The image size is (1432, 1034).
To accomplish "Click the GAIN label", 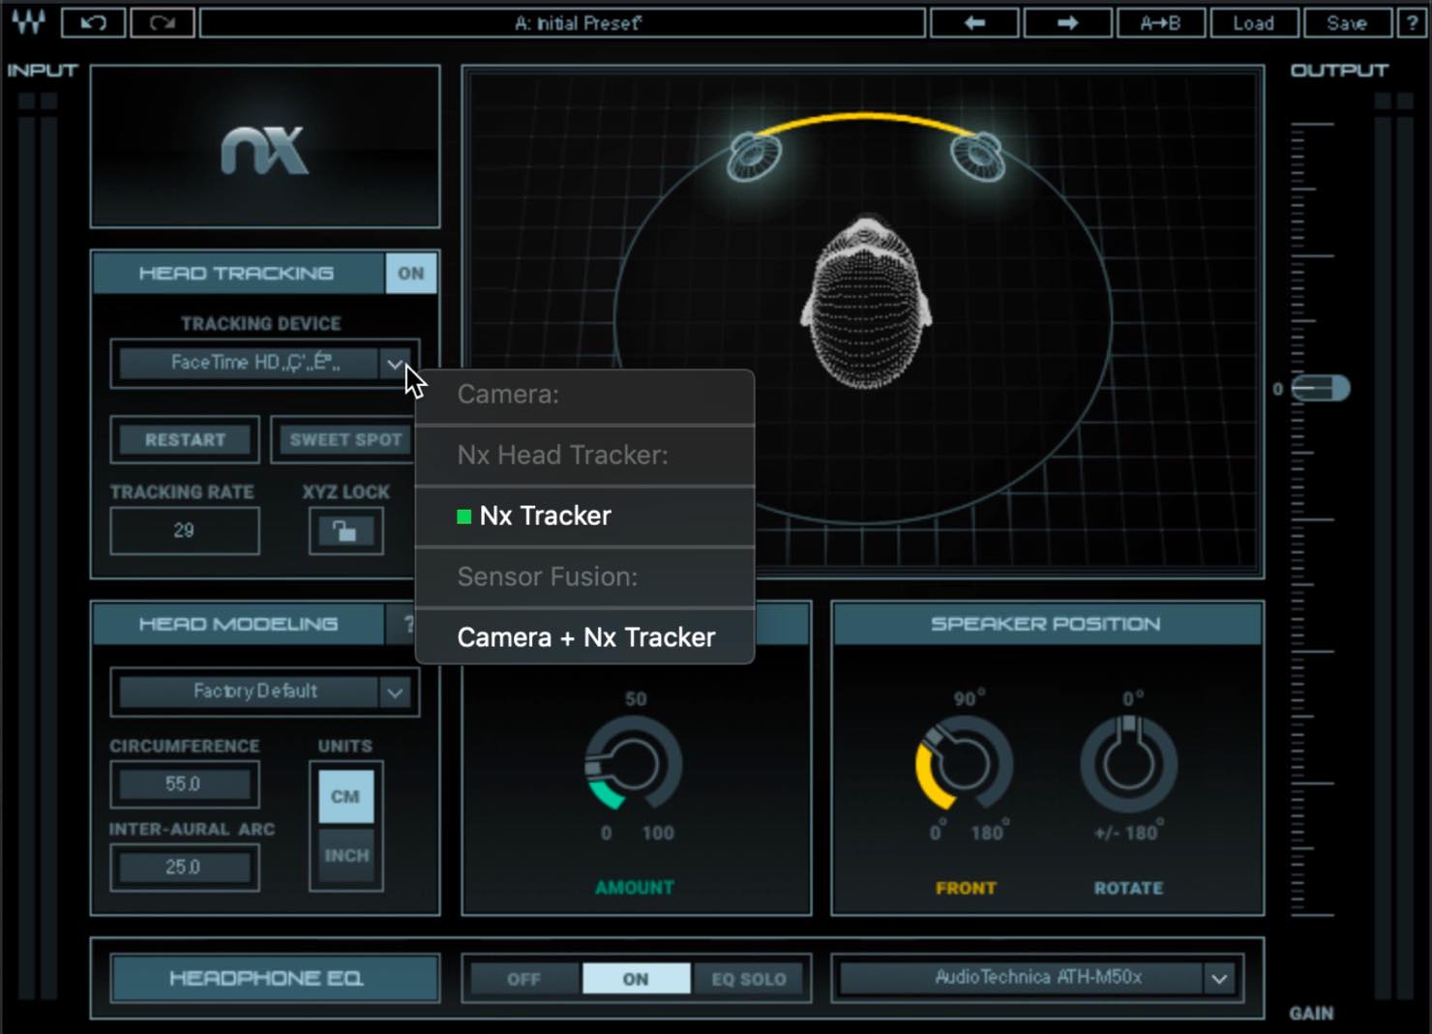I will point(1311,1013).
